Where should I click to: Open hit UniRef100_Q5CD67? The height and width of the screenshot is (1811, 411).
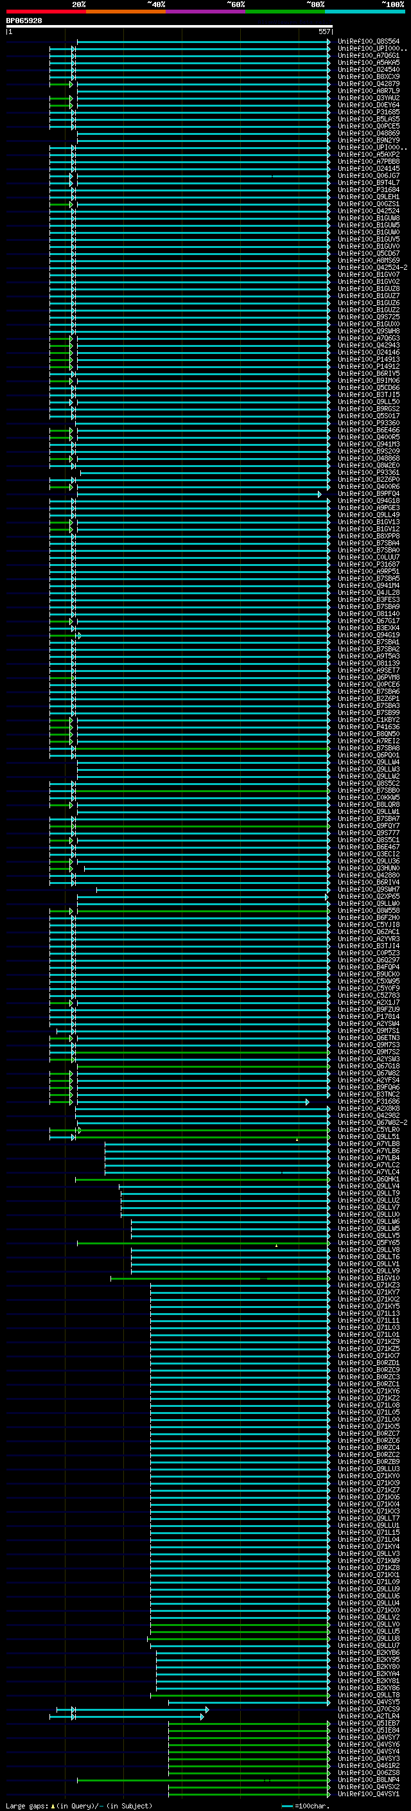(x=369, y=253)
